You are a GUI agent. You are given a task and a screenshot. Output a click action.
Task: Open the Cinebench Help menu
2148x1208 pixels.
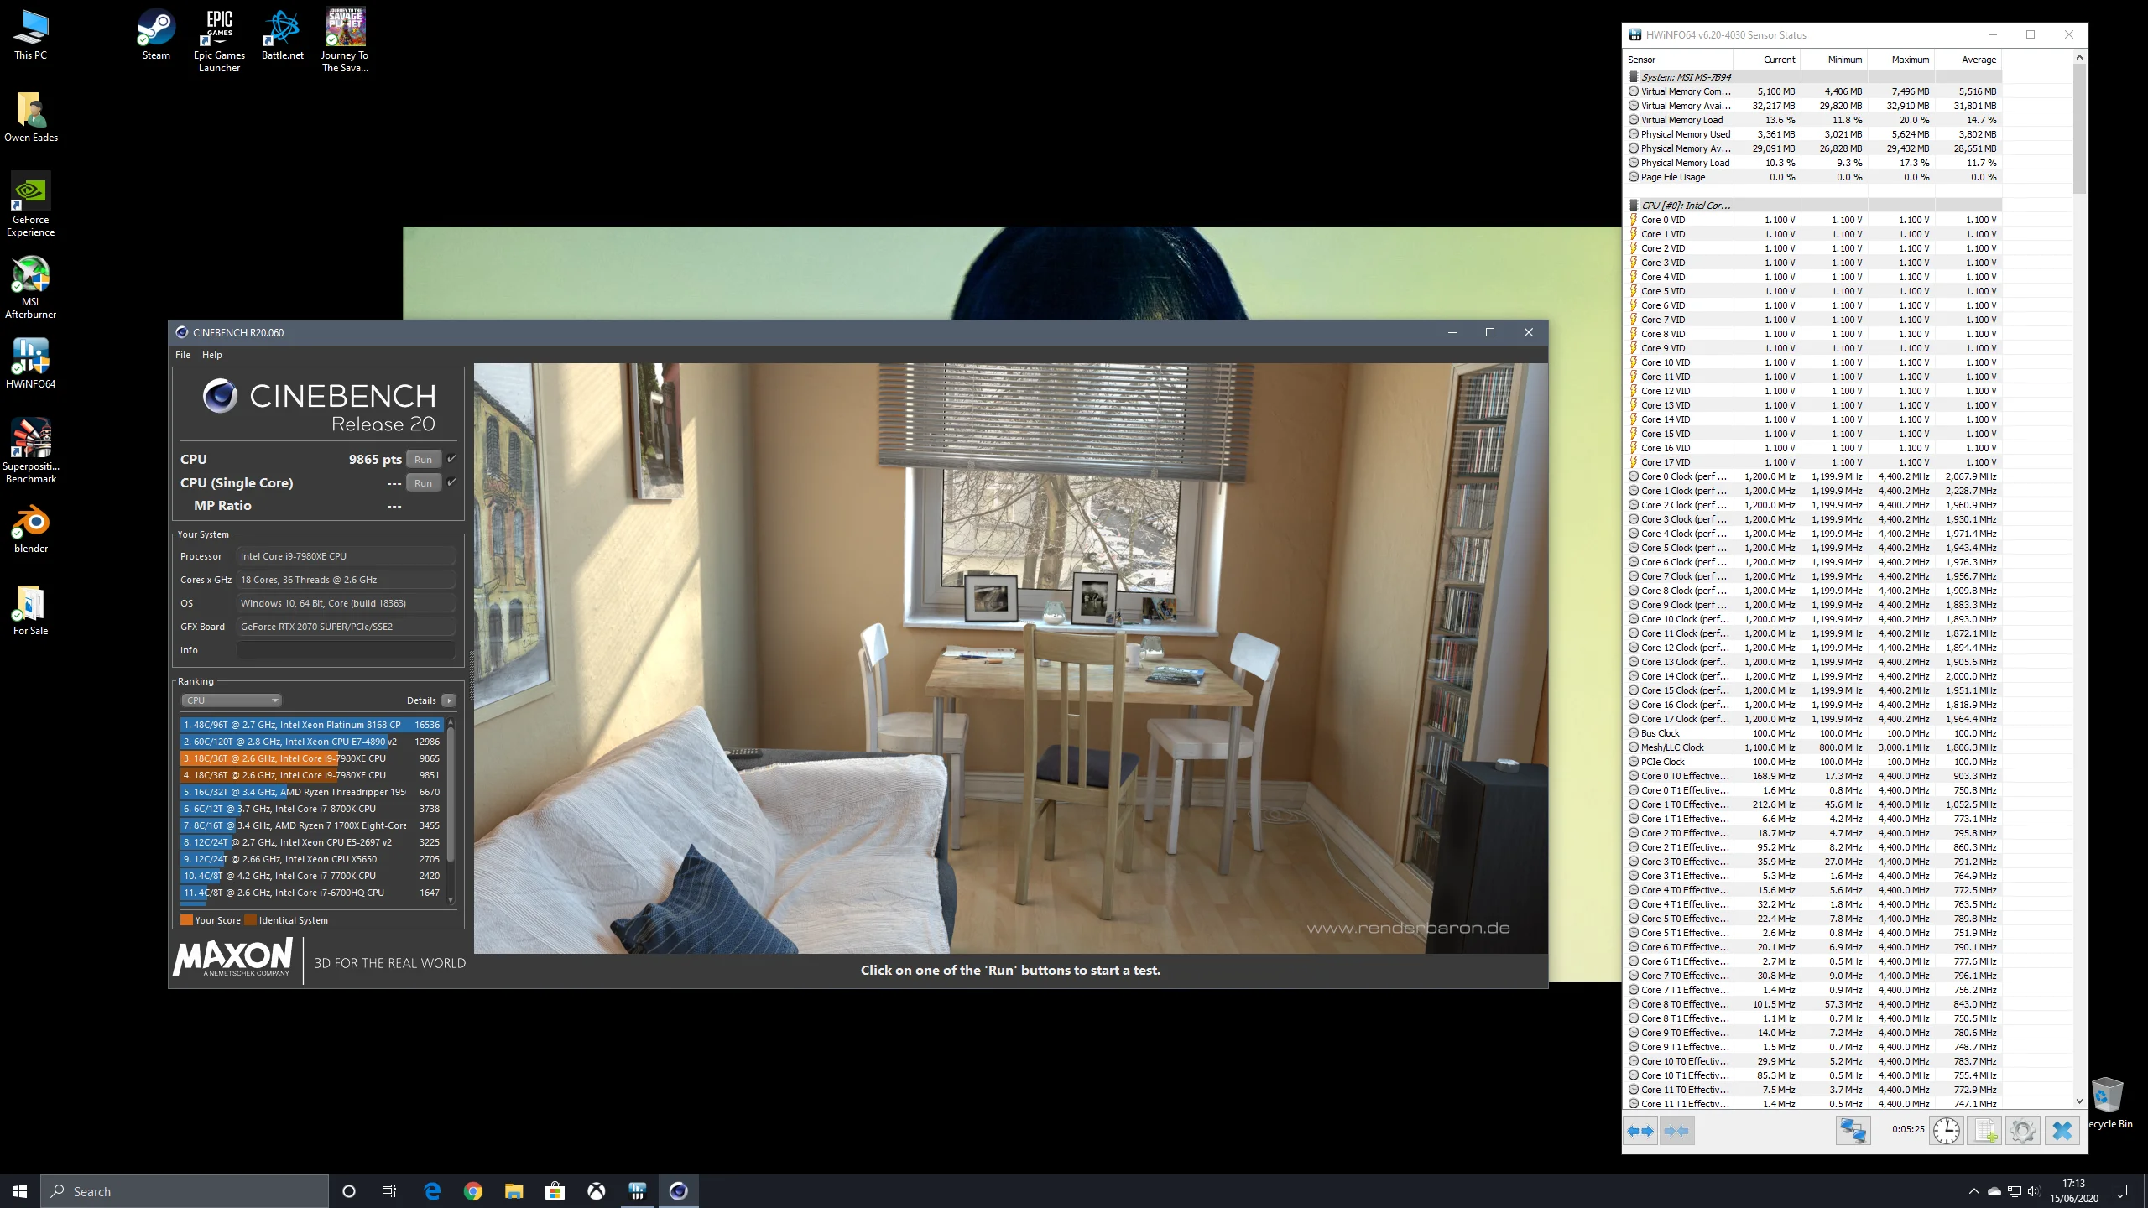pos(212,355)
